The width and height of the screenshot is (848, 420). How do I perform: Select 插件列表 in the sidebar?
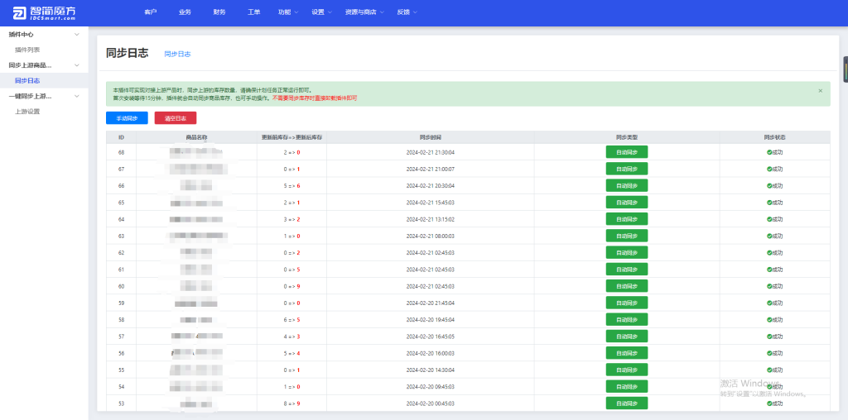tap(27, 50)
